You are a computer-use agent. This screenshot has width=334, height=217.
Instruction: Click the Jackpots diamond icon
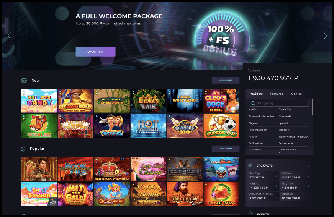250,165
